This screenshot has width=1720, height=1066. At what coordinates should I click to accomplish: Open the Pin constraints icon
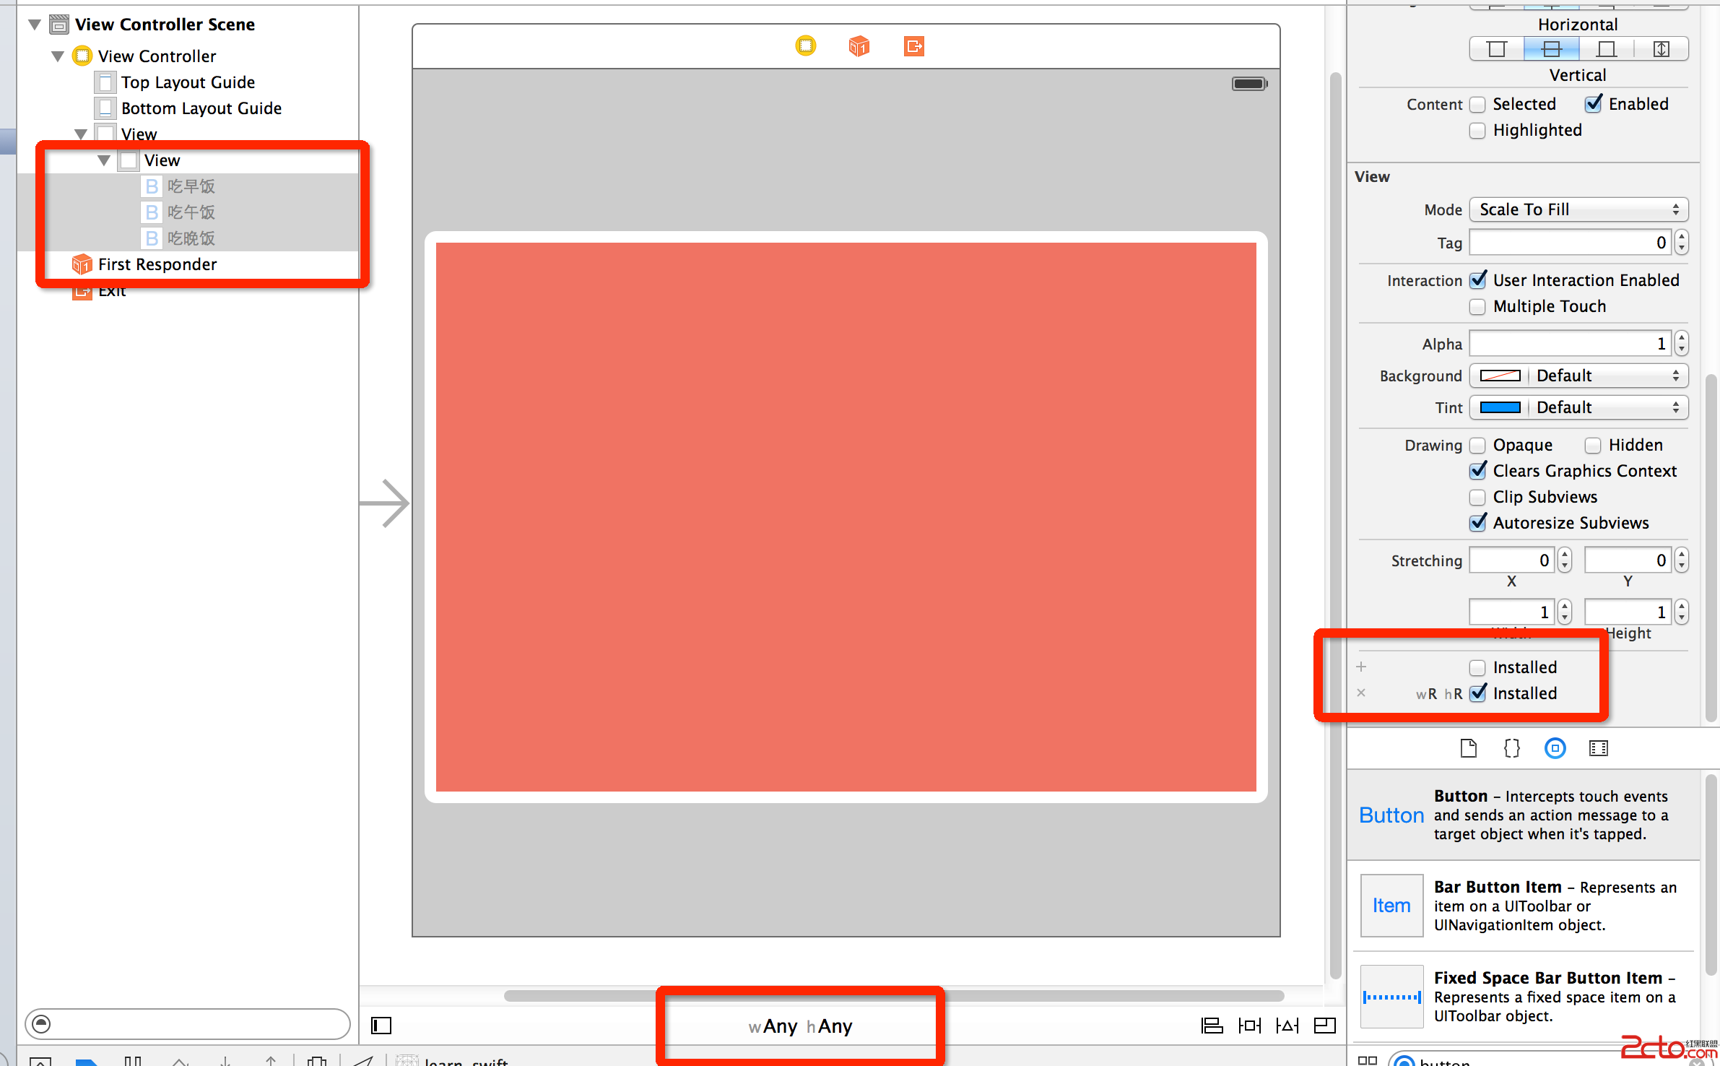click(x=1249, y=1026)
